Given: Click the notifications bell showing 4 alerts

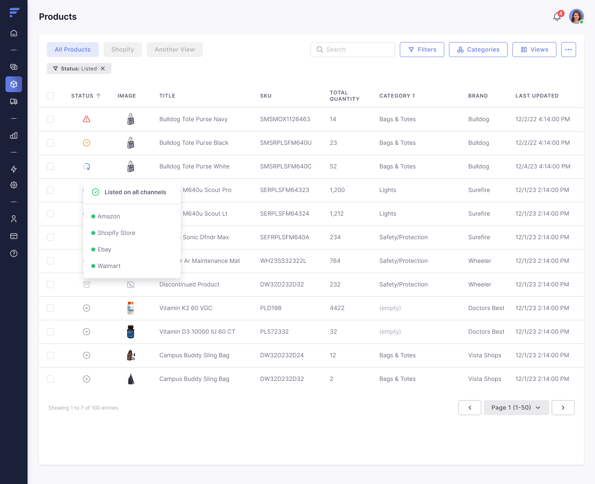Looking at the screenshot, I should 557,17.
